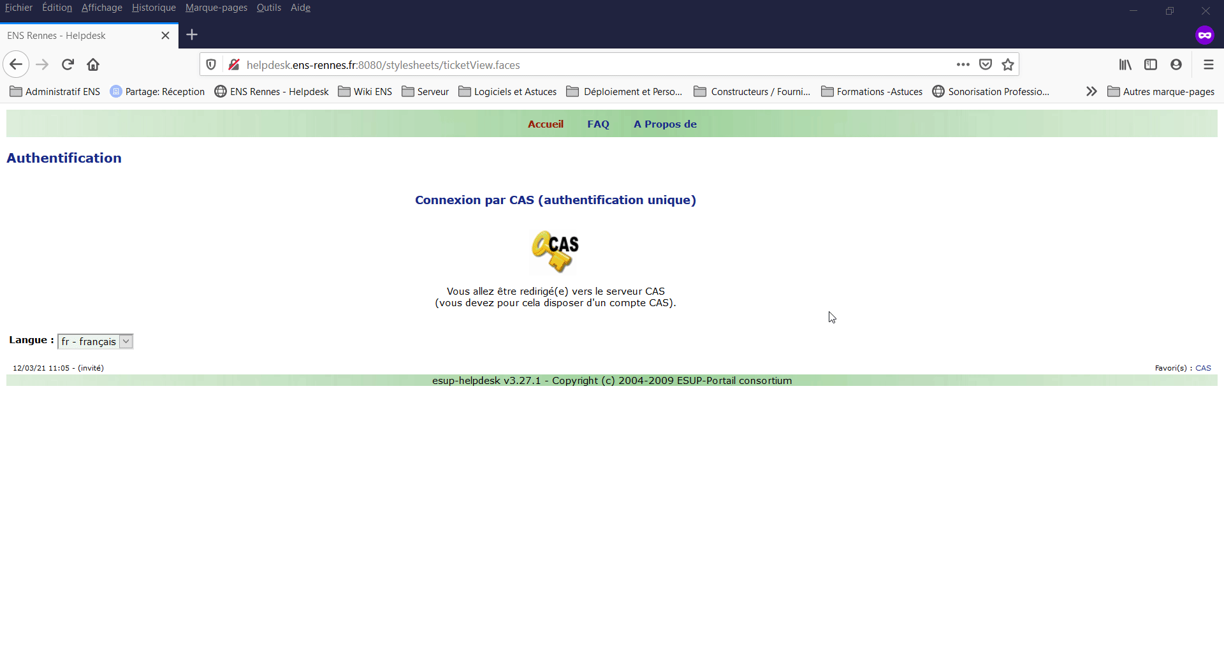
Task: Open the Firefox library icon
Action: (x=1125, y=64)
